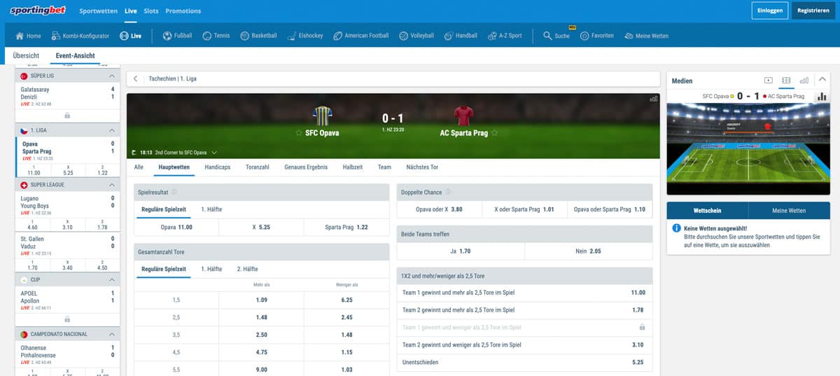This screenshot has width=840, height=376.
Task: Switch the media panel to video stream icon
Action: point(768,81)
